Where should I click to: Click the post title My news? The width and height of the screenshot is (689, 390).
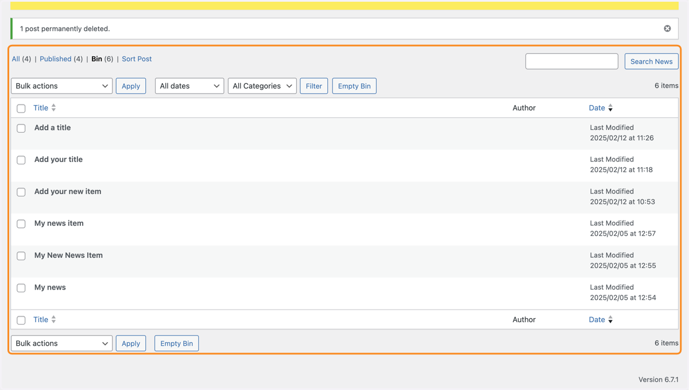50,287
